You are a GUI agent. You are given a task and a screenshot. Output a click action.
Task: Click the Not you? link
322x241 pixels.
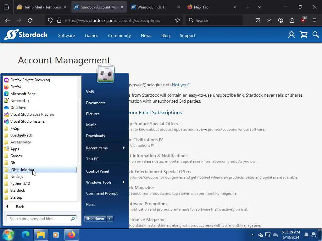pos(181,85)
